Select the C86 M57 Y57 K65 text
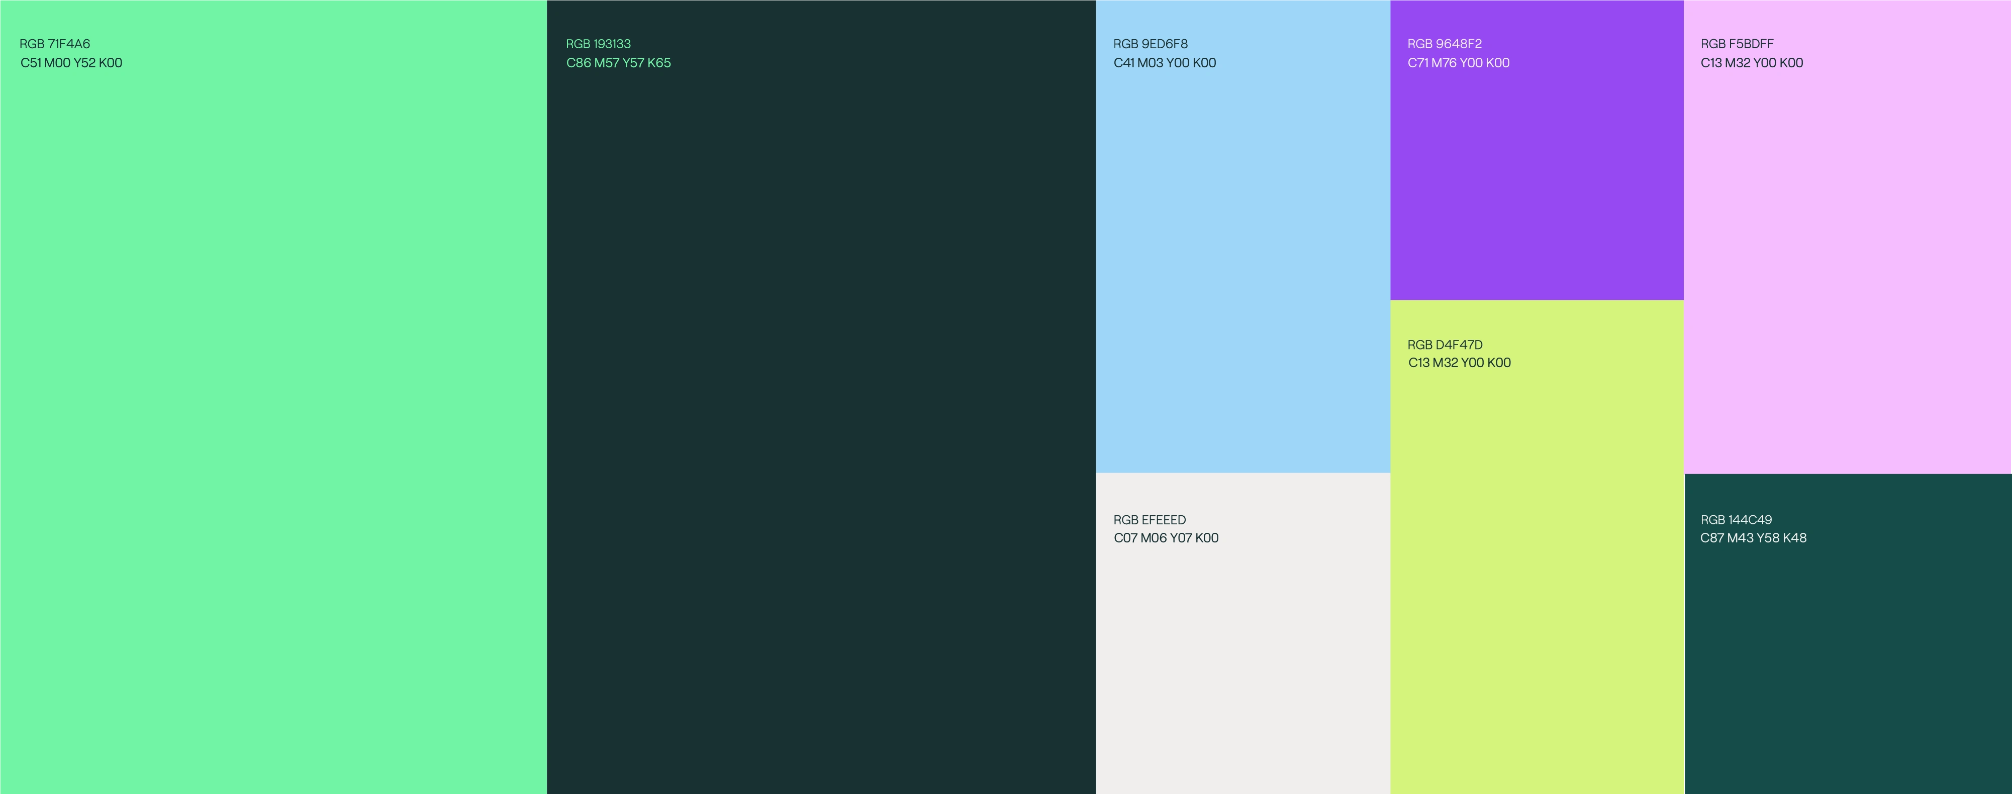 619,62
